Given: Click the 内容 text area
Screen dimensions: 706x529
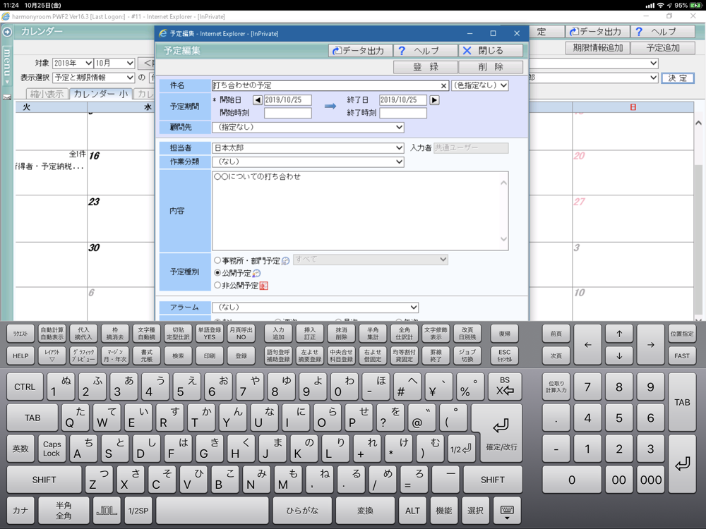Looking at the screenshot, I should coord(360,210).
